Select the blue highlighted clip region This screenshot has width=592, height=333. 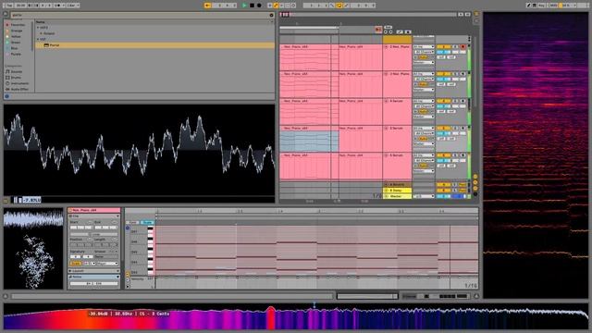coord(309,142)
